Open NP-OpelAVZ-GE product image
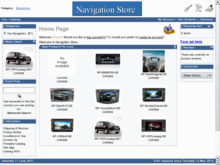The image size is (220, 165). point(62,95)
